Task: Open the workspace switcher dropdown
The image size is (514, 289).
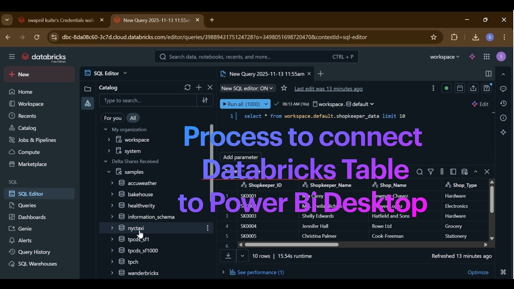Action: 445,57
